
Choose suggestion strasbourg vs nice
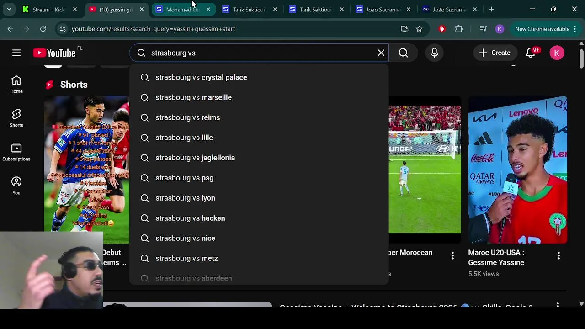pyautogui.click(x=259, y=238)
